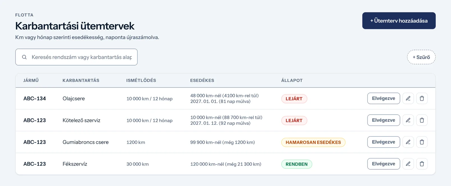
Task: Click the Fékszervíz maintenance name
Action: point(75,164)
